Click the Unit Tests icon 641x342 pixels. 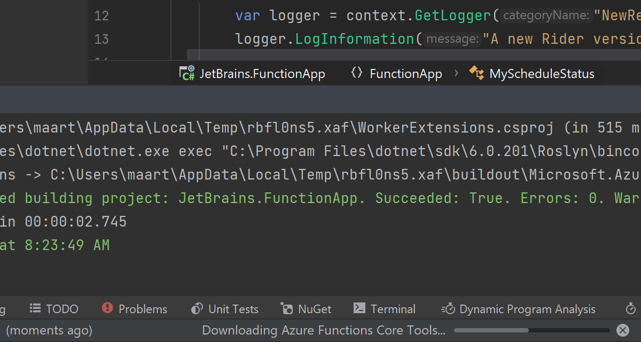click(197, 309)
